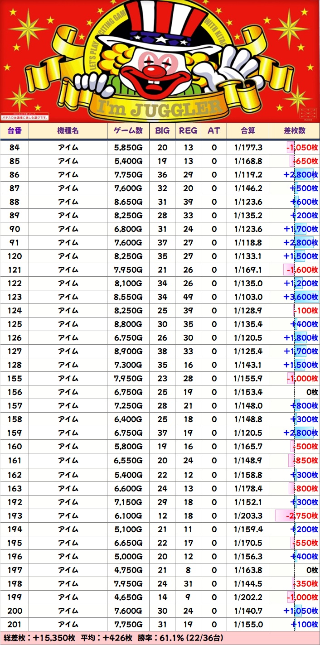Image resolution: width=320 pixels, height=645 pixels.
Task: Click machine number 193 cell
Action: [15, 515]
